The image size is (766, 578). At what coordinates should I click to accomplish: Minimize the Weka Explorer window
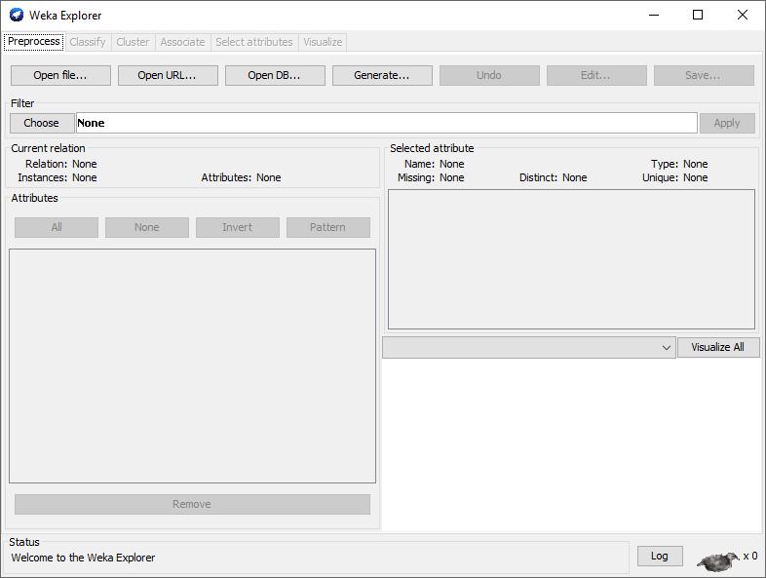654,16
